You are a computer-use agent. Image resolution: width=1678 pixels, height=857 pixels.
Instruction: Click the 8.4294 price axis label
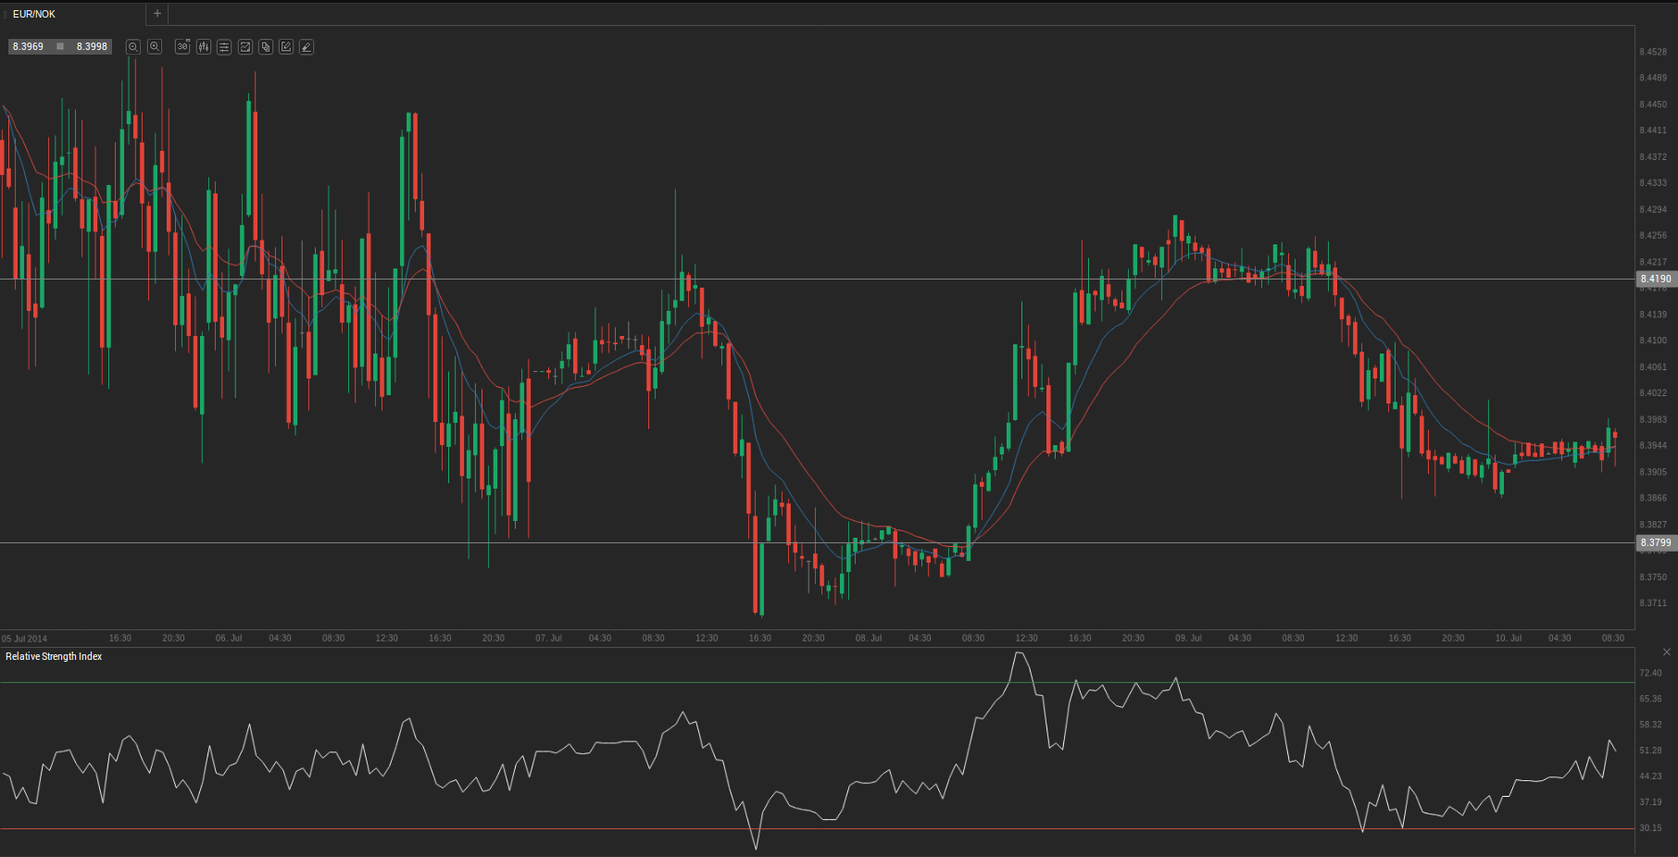pos(1653,210)
